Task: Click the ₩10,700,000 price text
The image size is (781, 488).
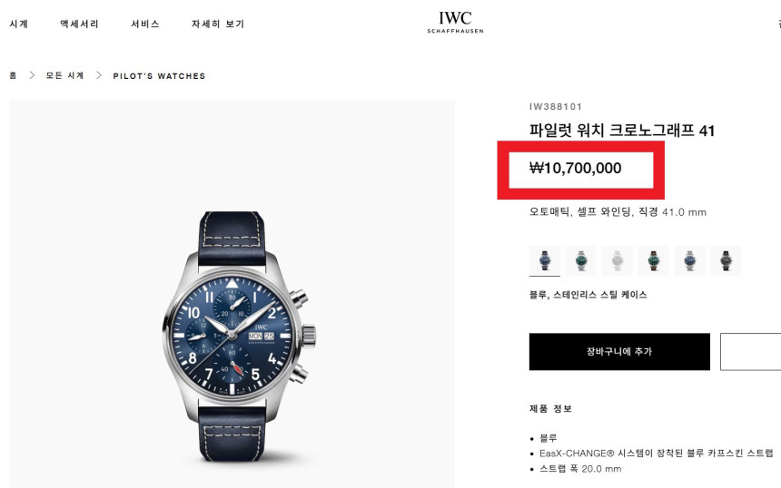Action: (575, 168)
